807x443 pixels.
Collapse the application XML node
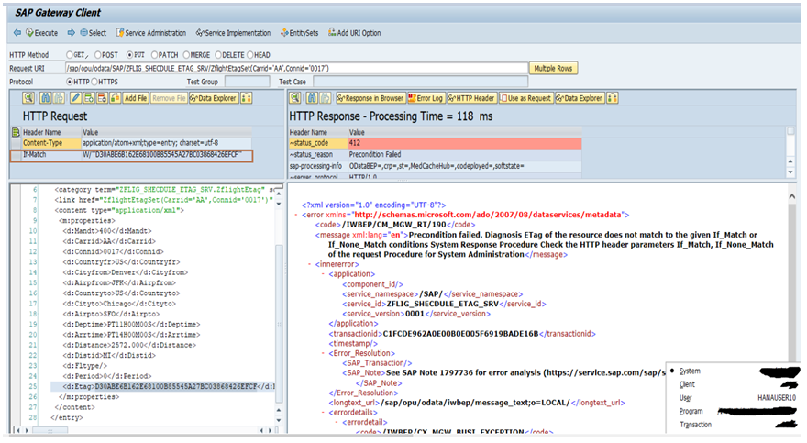[324, 274]
